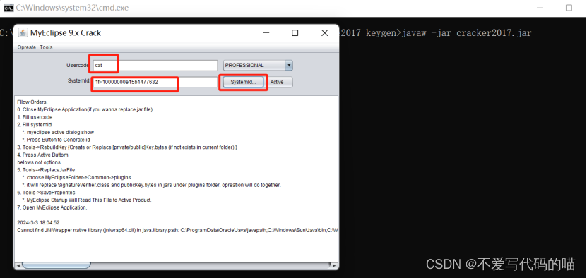
Task: Click the cmd.exe window title icon
Action: pos(8,8)
